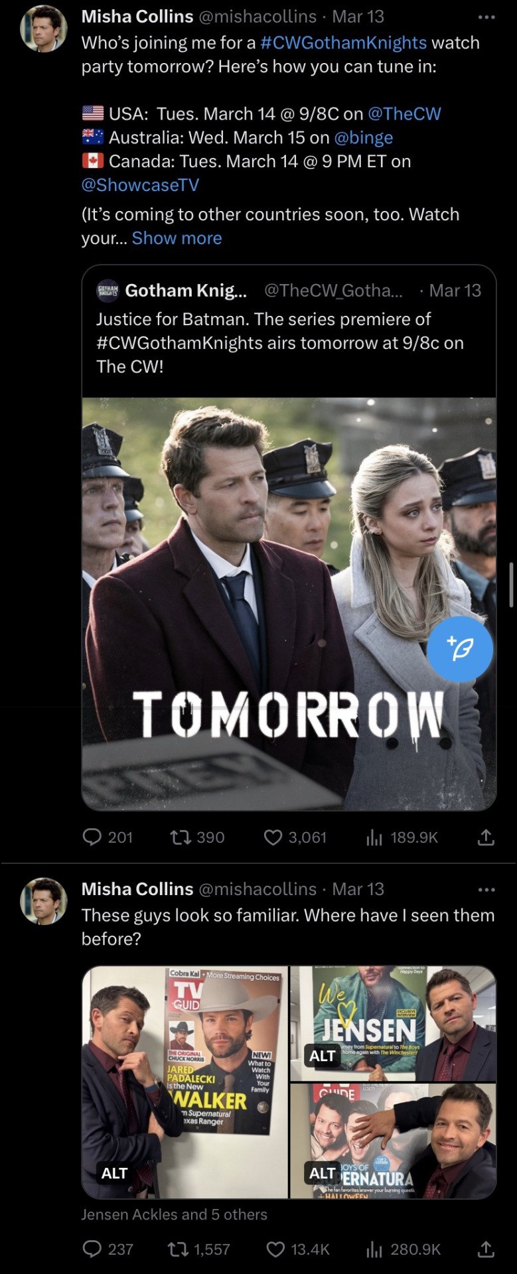The image size is (517, 1274).
Task: Open Misha Collins avatar on first tweet
Action: (x=44, y=30)
